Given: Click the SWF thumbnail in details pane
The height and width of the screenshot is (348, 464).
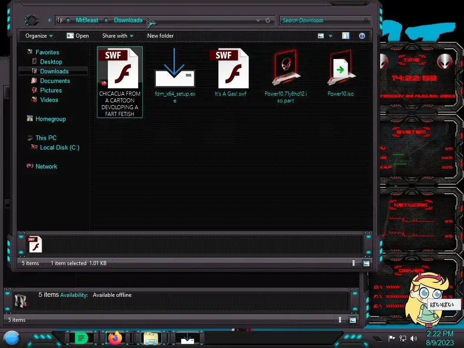Looking at the screenshot, I should [x=35, y=244].
